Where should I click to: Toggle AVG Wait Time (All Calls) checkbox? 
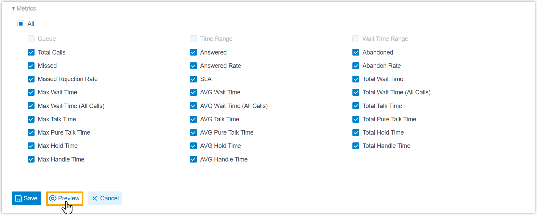point(193,106)
